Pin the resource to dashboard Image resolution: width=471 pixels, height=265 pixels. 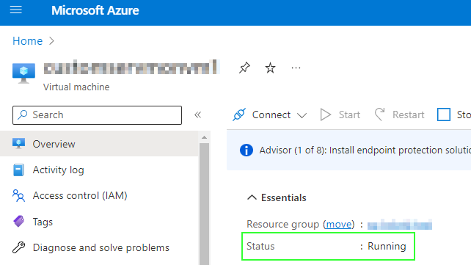click(244, 68)
